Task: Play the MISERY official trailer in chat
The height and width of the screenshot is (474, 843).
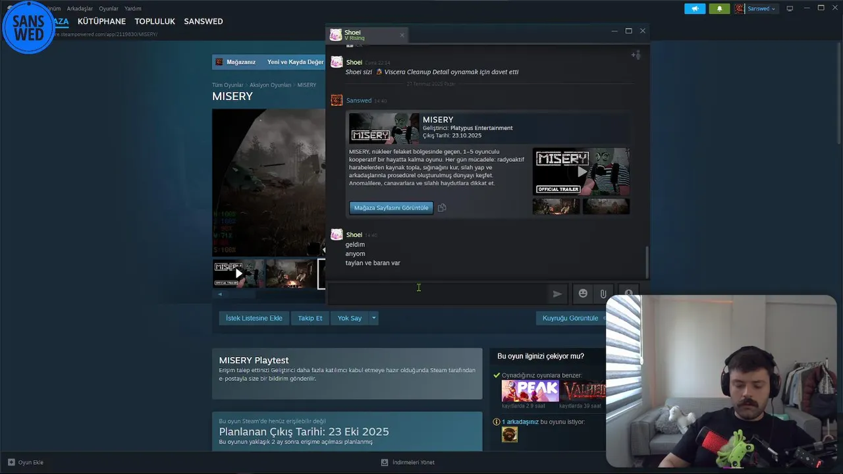Action: pyautogui.click(x=581, y=172)
